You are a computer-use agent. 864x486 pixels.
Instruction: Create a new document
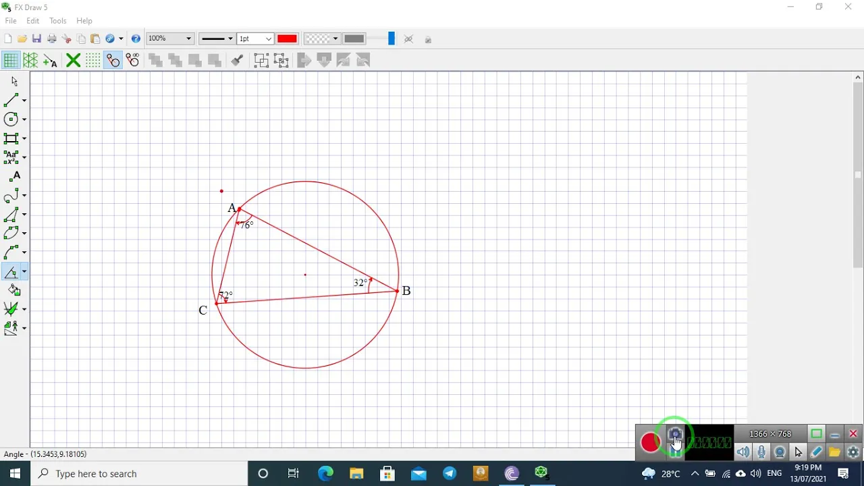[x=7, y=39]
